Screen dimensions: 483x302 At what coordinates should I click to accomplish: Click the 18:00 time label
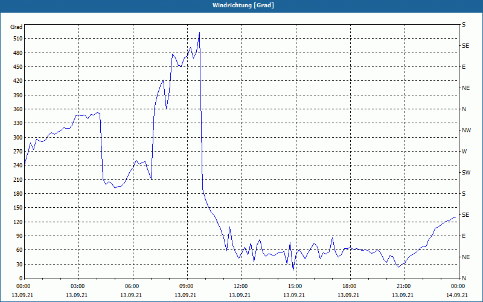pyautogui.click(x=350, y=286)
